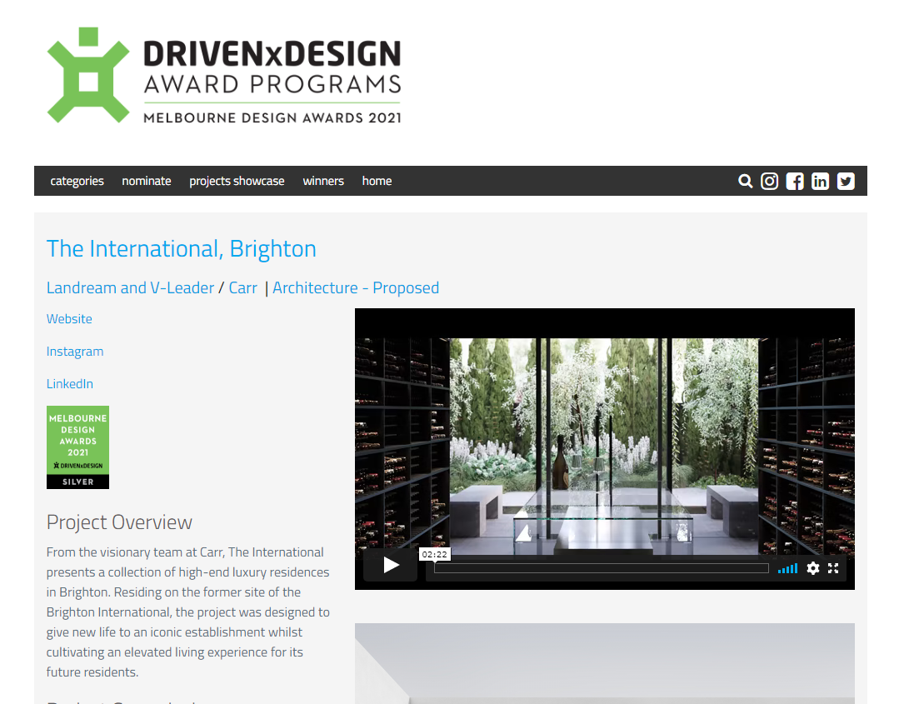The width and height of the screenshot is (904, 704).
Task: Open the Facebook icon in navbar
Action: [795, 181]
